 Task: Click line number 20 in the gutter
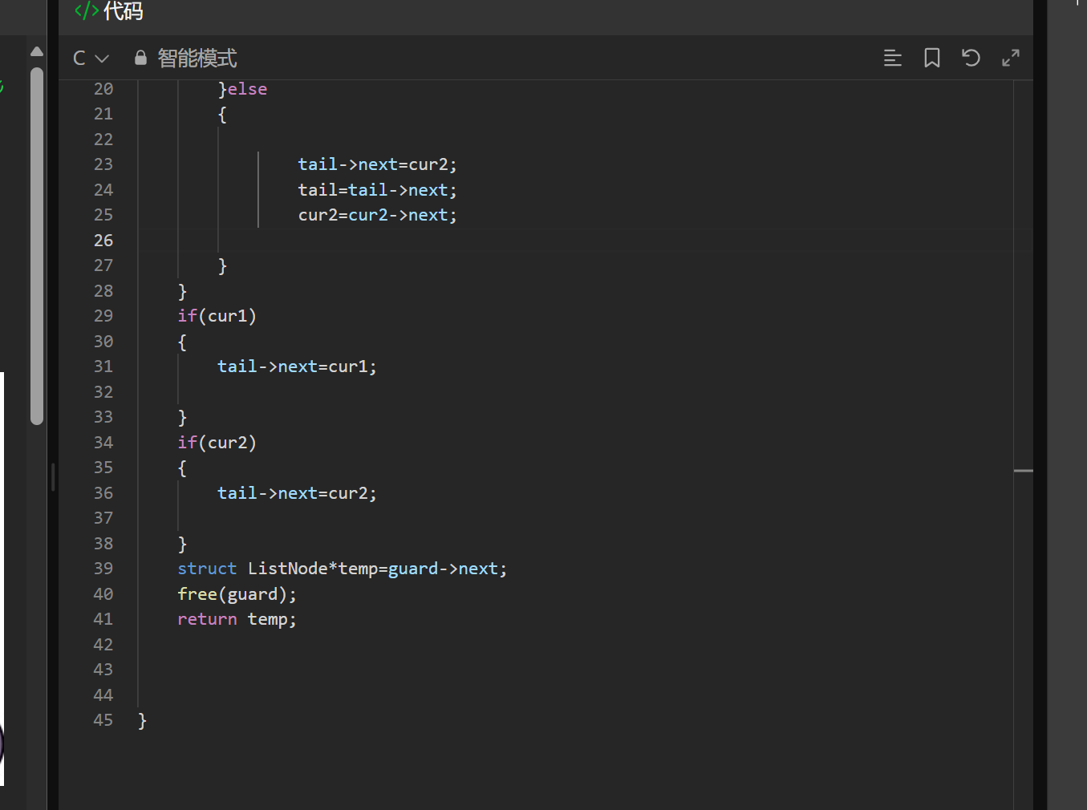tap(103, 89)
